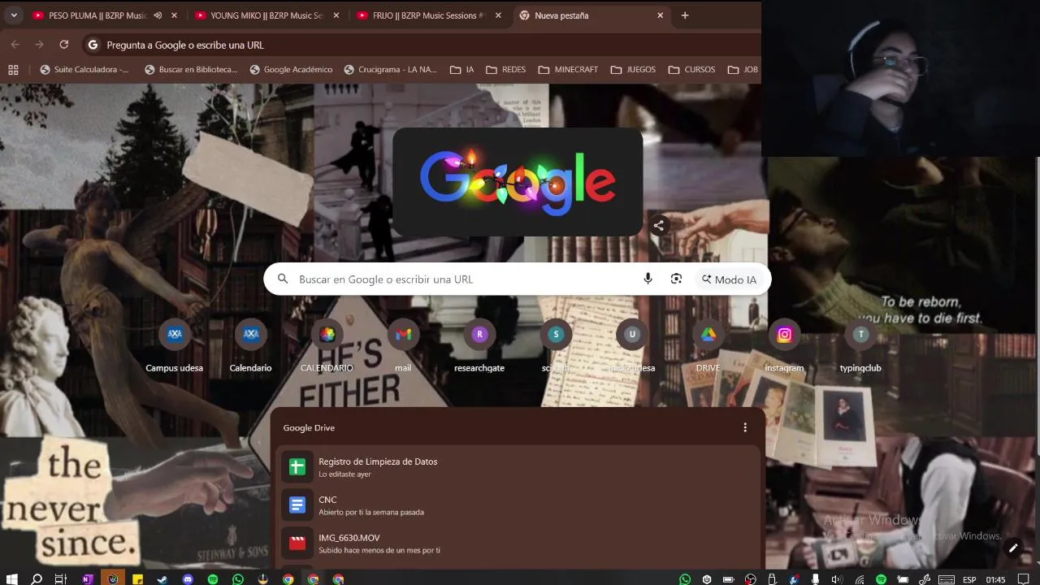Share the Google doodle
1040x585 pixels.
pos(659,226)
